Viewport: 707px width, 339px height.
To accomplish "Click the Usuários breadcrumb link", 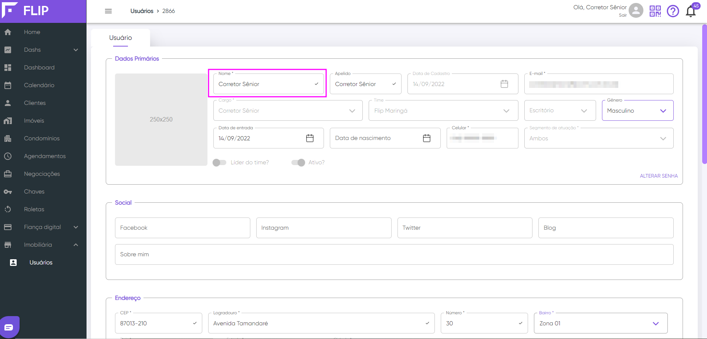I will (x=142, y=11).
